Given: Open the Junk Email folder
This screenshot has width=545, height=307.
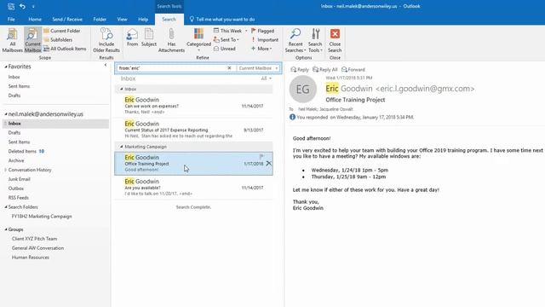Looking at the screenshot, I should point(19,179).
